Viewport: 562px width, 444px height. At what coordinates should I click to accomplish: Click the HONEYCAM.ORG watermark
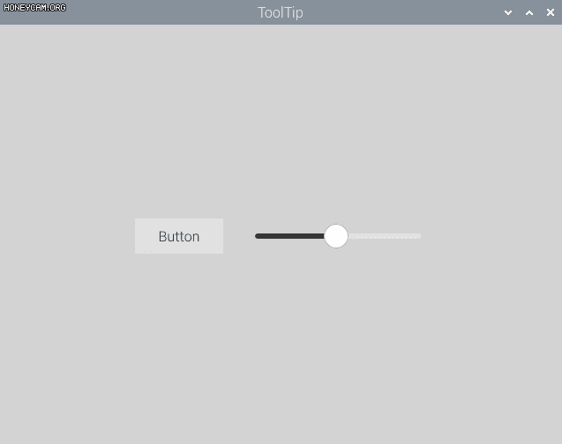click(34, 8)
